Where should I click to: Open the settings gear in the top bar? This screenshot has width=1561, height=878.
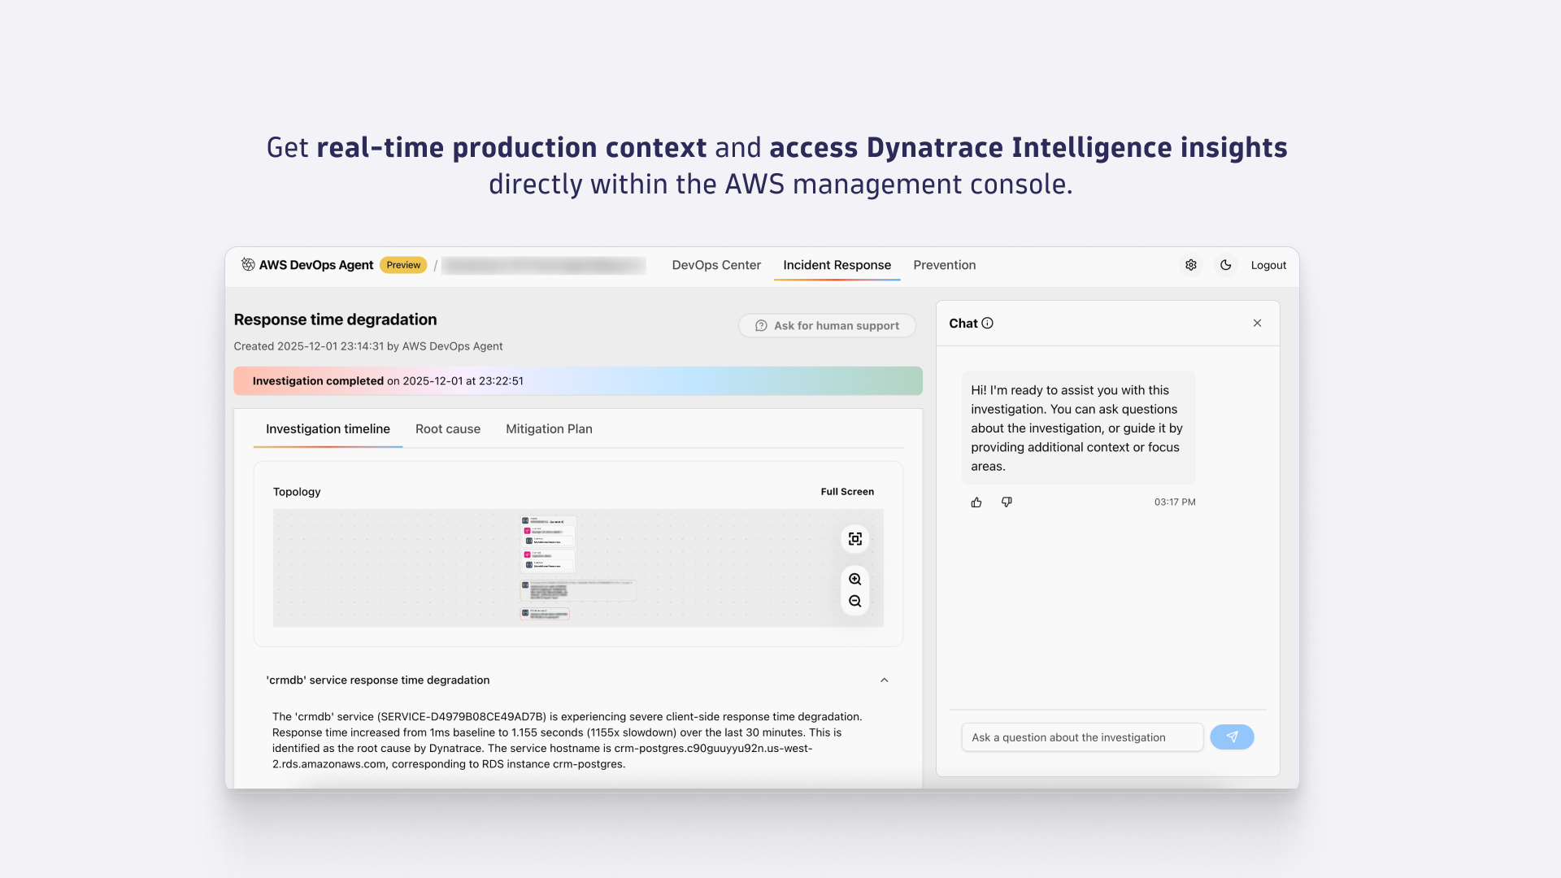[x=1190, y=265]
